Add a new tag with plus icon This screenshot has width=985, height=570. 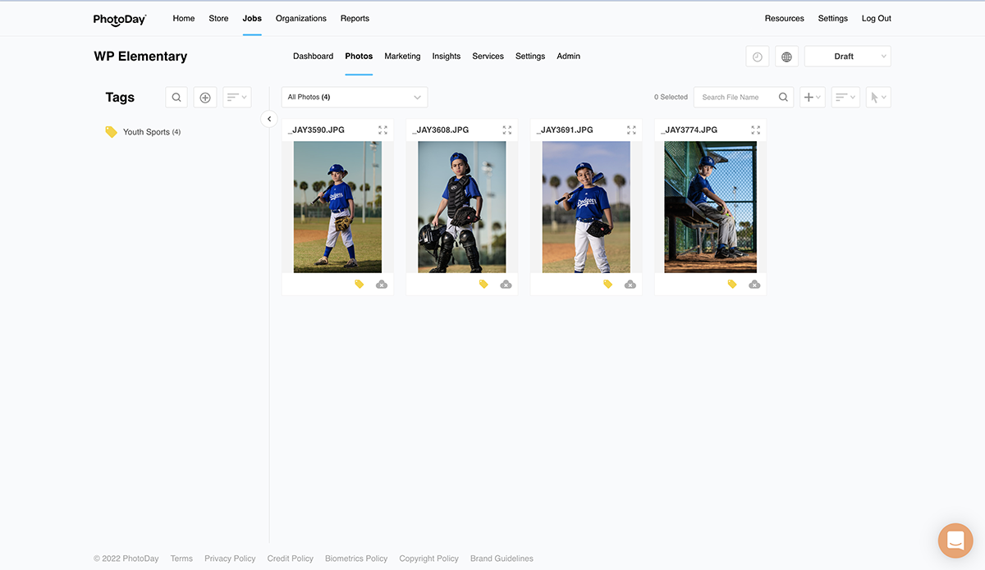click(205, 98)
